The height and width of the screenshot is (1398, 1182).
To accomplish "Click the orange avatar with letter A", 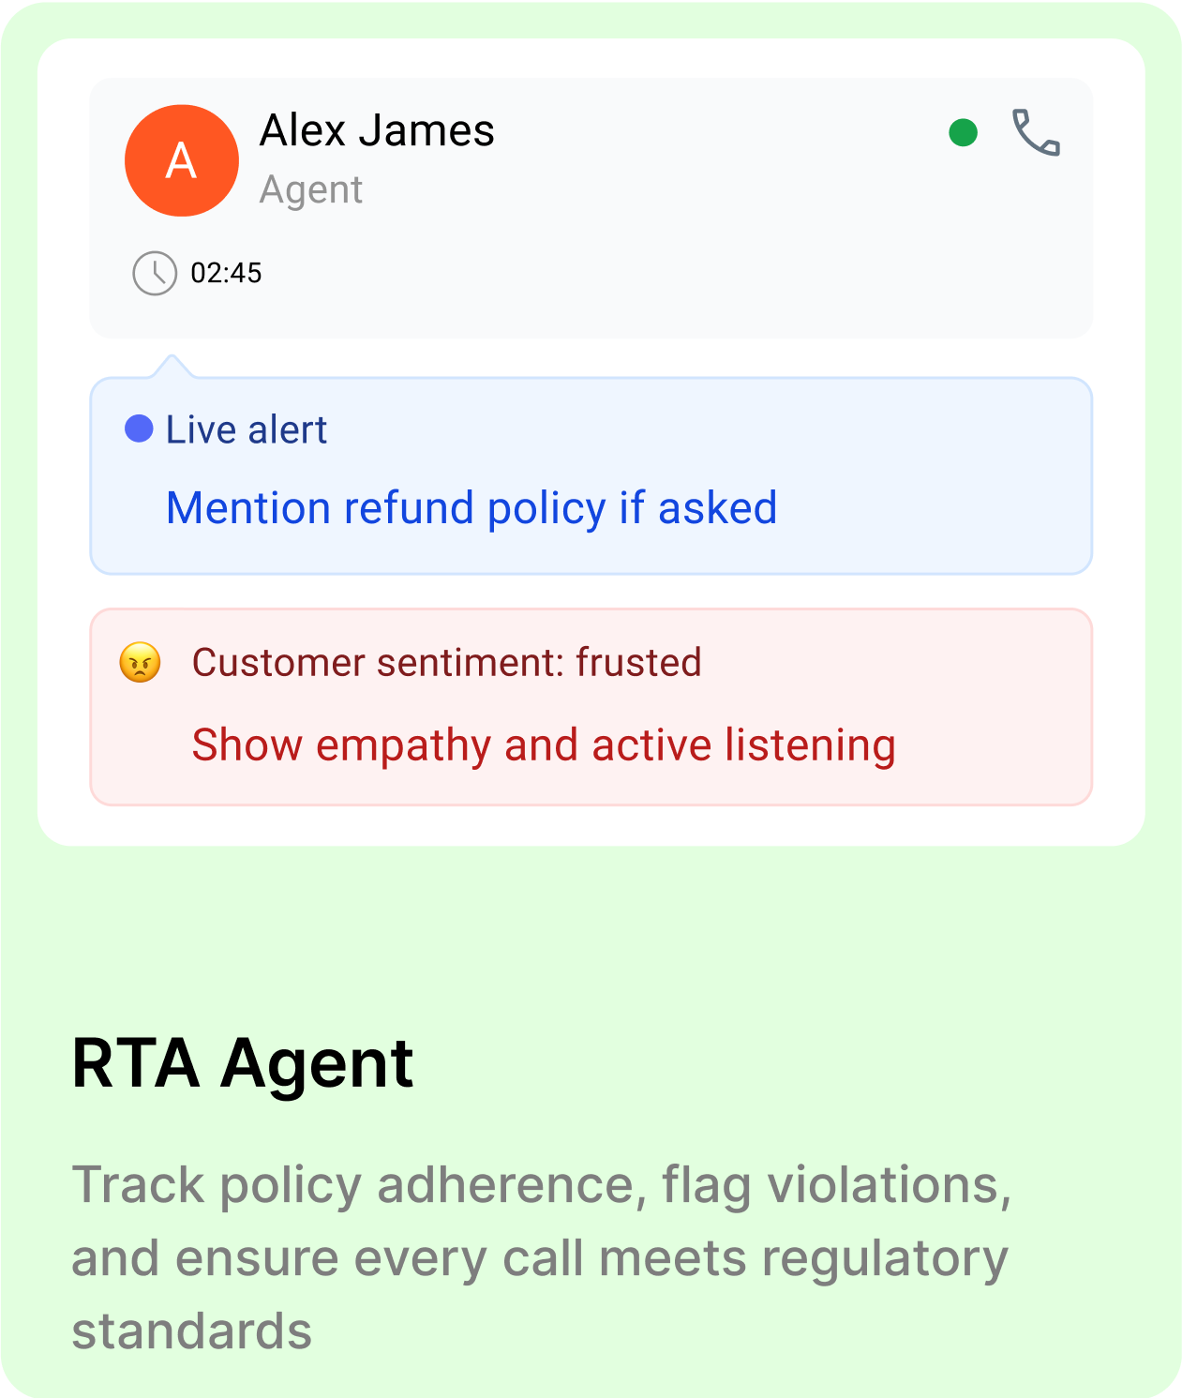I will tap(182, 160).
